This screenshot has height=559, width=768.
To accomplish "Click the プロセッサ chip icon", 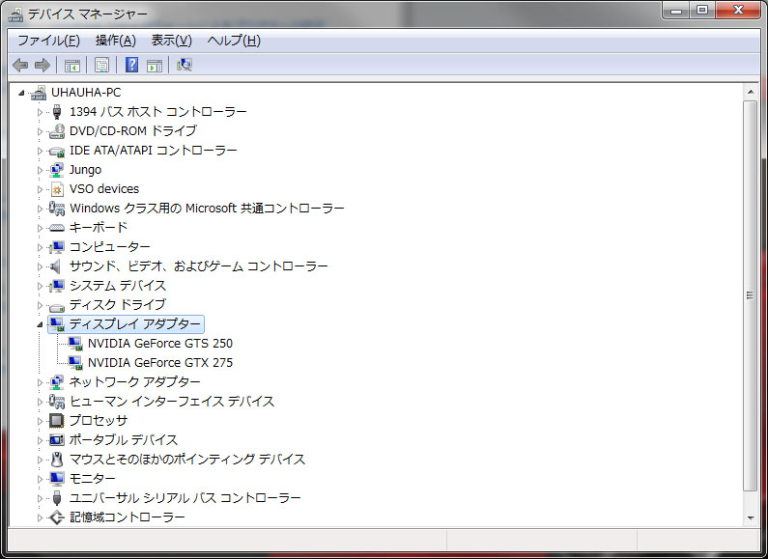I will (57, 421).
